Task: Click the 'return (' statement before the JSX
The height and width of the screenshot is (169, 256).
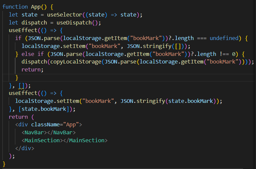Action: (x=21, y=117)
